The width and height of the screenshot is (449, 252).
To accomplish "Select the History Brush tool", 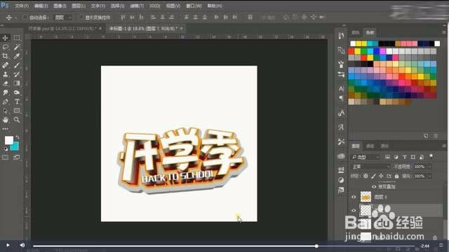I will click(17, 74).
